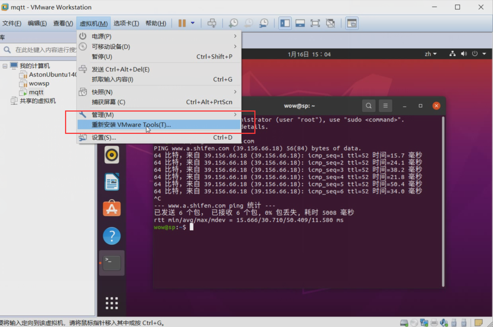The height and width of the screenshot is (327, 493).
Task: Click the Send Ctrl+Alt+Del toolbar icon
Action: [212, 23]
